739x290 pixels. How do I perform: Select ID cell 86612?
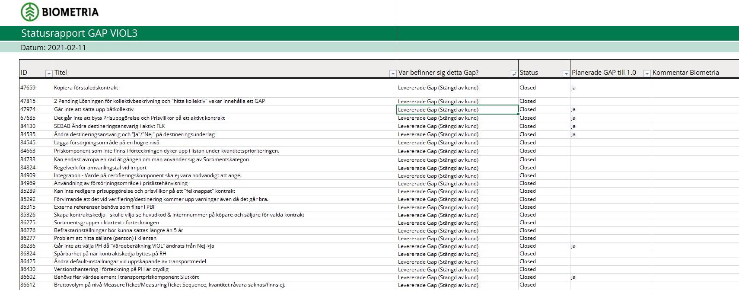click(x=36, y=285)
